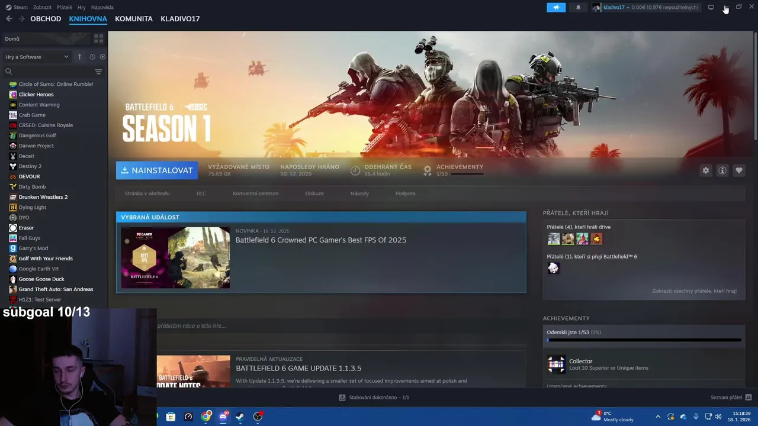Select Crab Game in library
Image resolution: width=758 pixels, height=426 pixels.
point(32,115)
